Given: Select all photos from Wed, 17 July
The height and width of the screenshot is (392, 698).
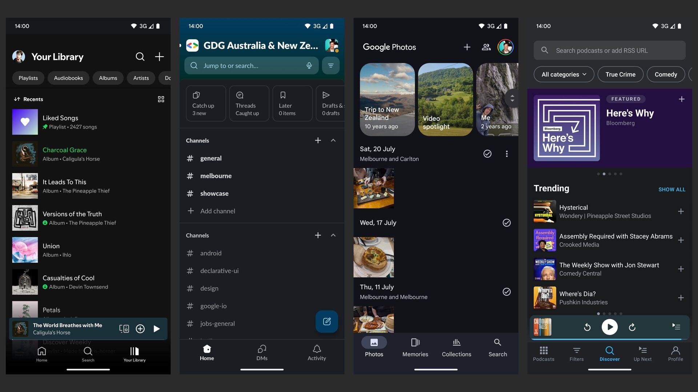Looking at the screenshot, I should point(506,223).
